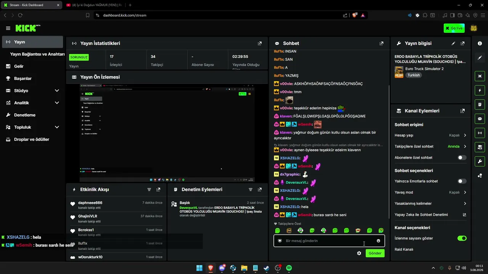This screenshot has width=488, height=274.
Task: Pop out the Yayın bilgisi panel
Action: [x=462, y=43]
